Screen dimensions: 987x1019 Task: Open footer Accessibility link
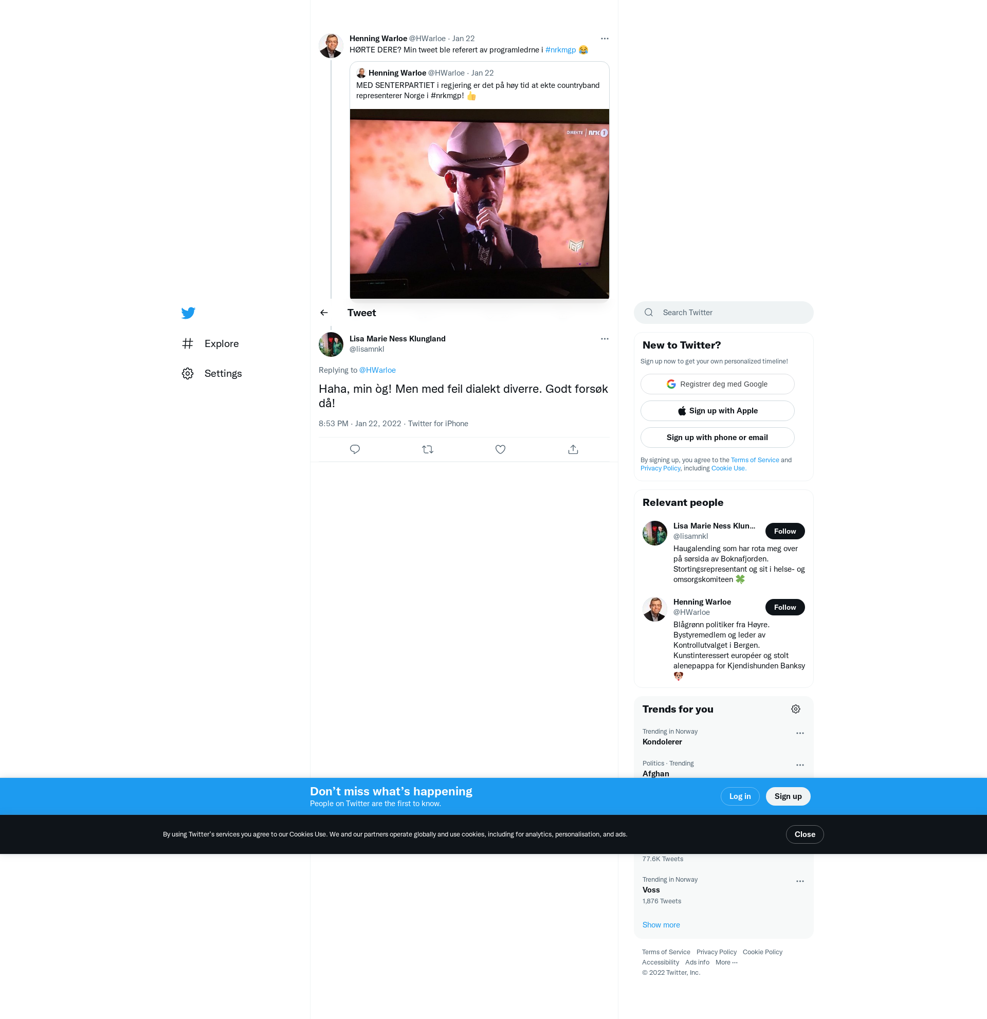pyautogui.click(x=660, y=962)
